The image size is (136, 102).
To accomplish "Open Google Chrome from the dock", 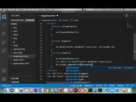I will 46,90.
